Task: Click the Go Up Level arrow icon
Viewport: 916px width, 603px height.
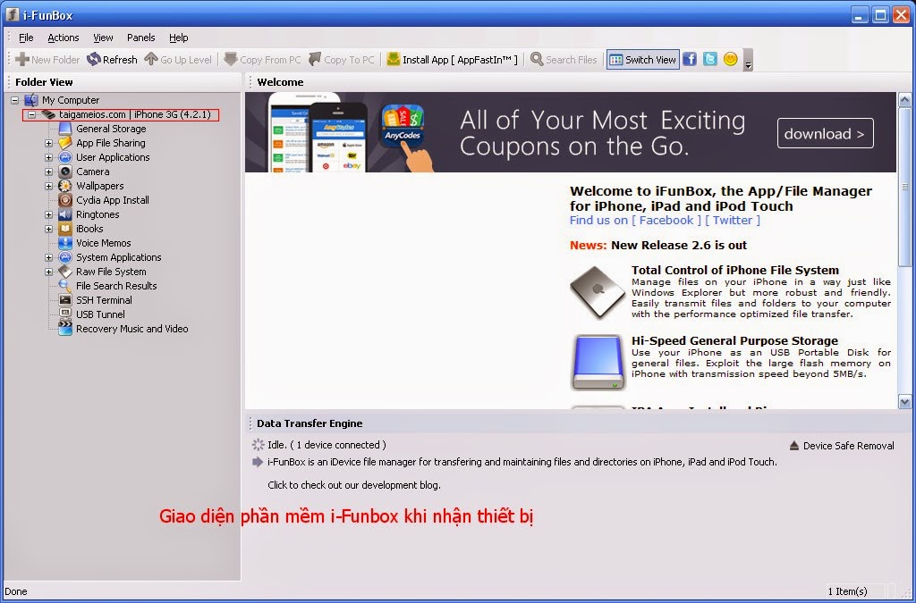Action: [151, 59]
